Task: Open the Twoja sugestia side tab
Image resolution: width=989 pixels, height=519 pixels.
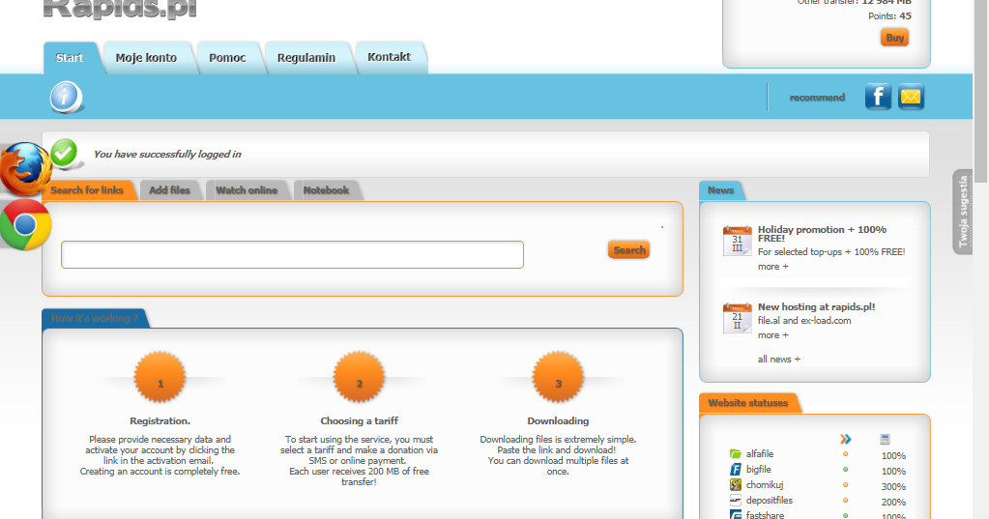Action: [963, 212]
